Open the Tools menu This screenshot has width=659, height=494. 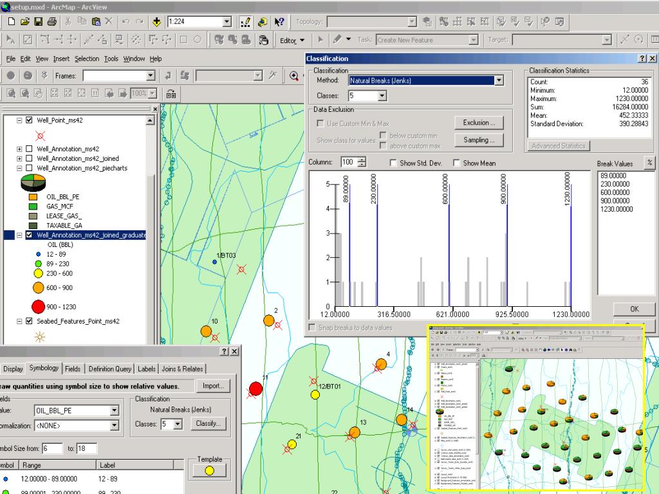[111, 59]
